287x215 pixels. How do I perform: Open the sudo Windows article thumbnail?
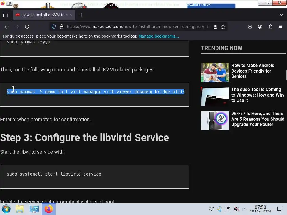215,97
